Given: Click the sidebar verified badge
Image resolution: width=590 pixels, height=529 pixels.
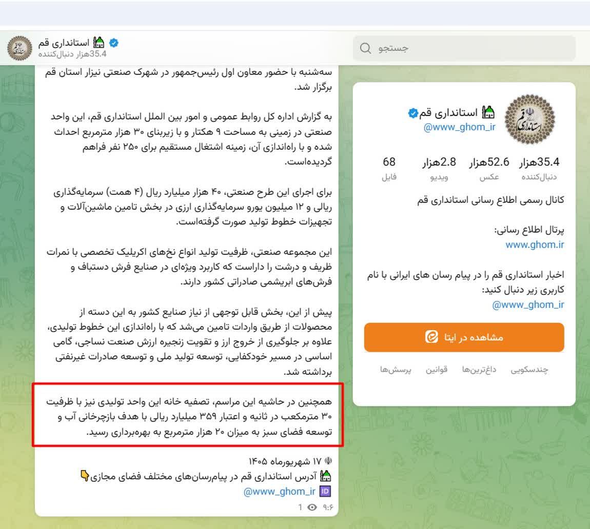Looking at the screenshot, I should coord(413,113).
